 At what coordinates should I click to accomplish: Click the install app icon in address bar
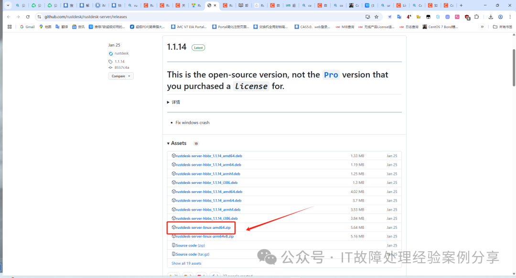pos(367,17)
